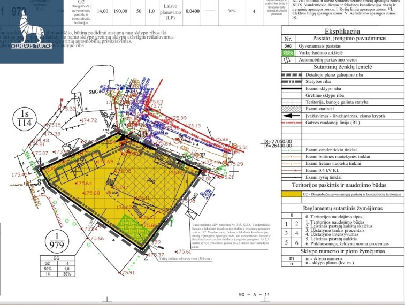Click the grid sample for Teritorija, kurioje galima statyba
Image resolution: width=405 pixels, height=305 pixels.
292,102
